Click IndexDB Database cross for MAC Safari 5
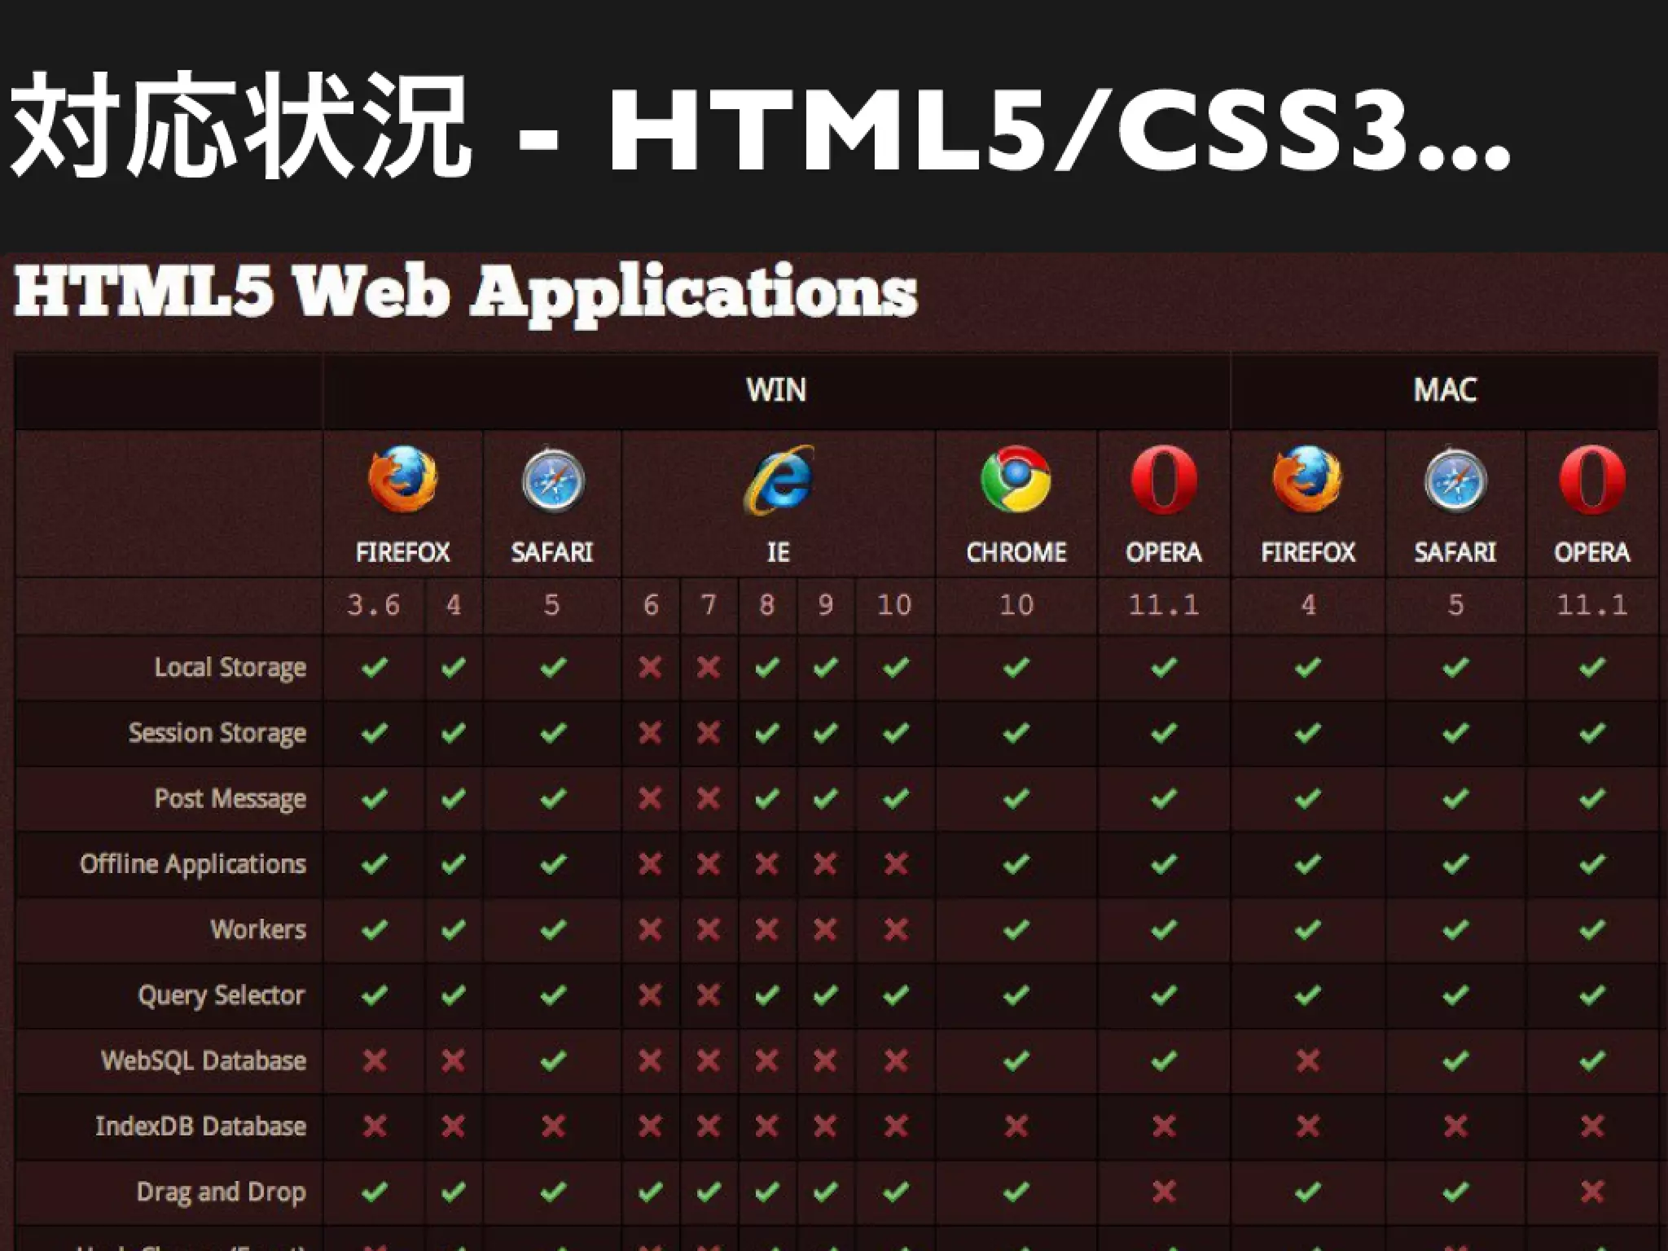The image size is (1668, 1251). [x=1455, y=1126]
